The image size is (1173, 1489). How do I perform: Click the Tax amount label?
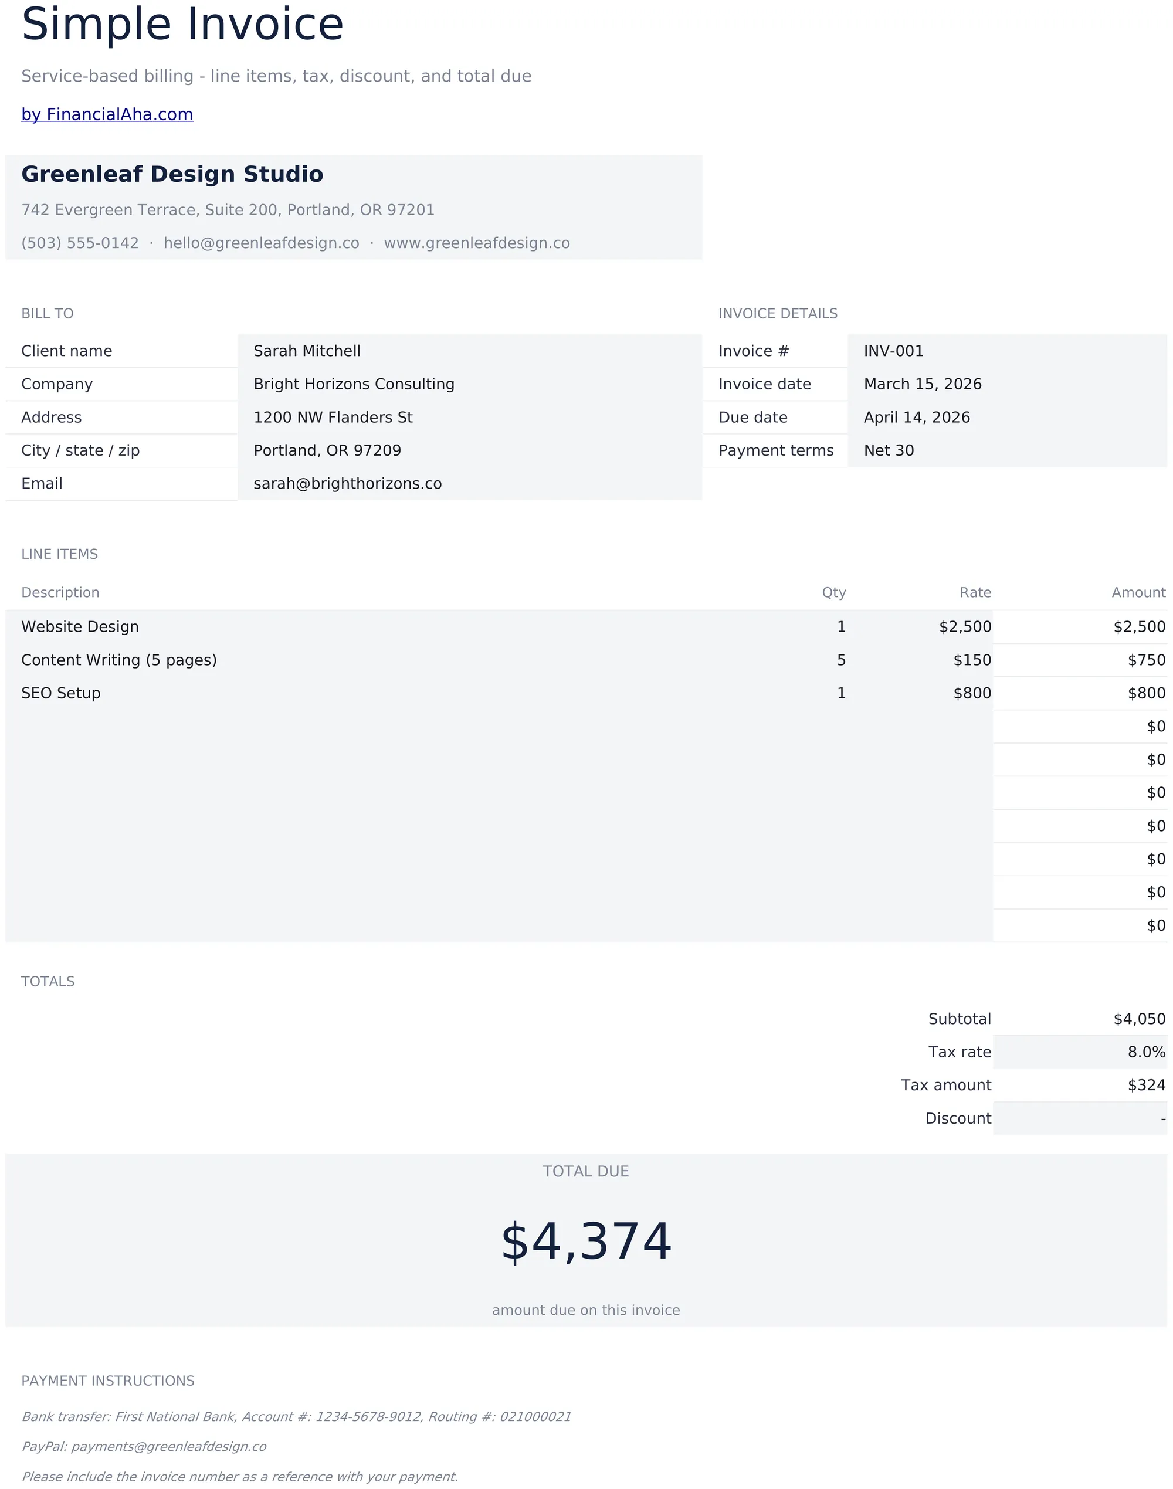coord(945,1085)
